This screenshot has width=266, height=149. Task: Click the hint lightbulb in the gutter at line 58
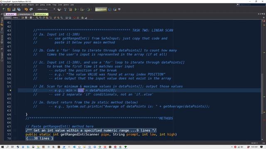pos(10,91)
